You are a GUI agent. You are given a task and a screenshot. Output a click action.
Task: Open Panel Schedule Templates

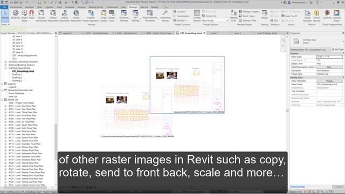pyautogui.click(x=150, y=16)
